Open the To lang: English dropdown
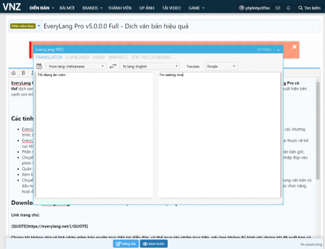 (x=149, y=66)
